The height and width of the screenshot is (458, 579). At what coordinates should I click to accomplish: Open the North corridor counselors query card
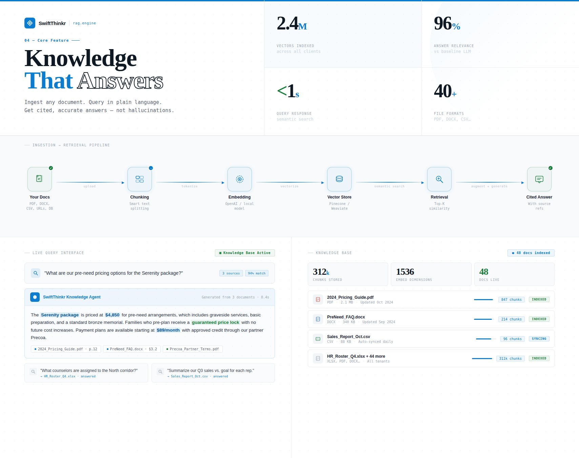point(86,373)
